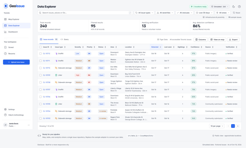Open Settings gear in sidebar
Viewport: 246px width, 148px height.
pos(5,109)
